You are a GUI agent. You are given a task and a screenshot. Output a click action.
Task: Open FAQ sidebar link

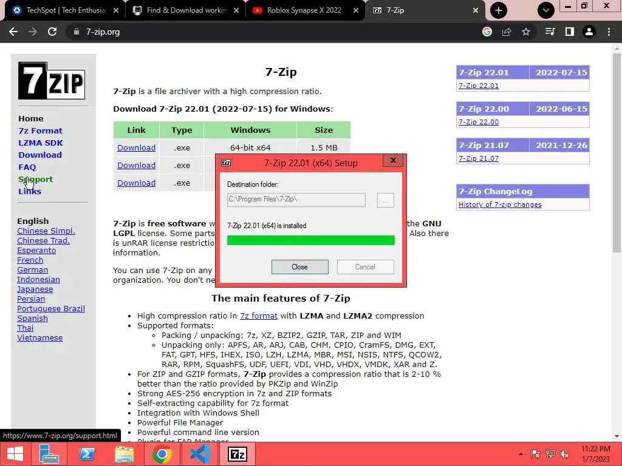(27, 167)
